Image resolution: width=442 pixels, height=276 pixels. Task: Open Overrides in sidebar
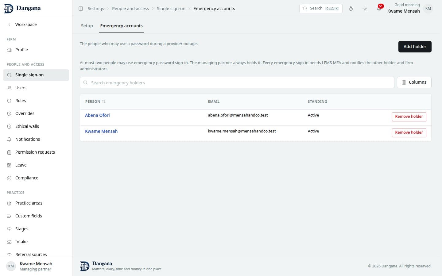coord(36,113)
